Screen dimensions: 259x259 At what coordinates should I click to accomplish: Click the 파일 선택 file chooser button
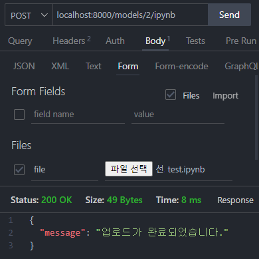(129, 169)
